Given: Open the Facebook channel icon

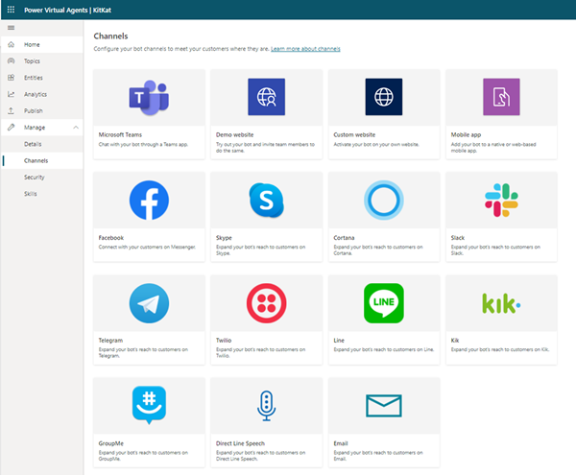Looking at the screenshot, I should click(x=149, y=200).
